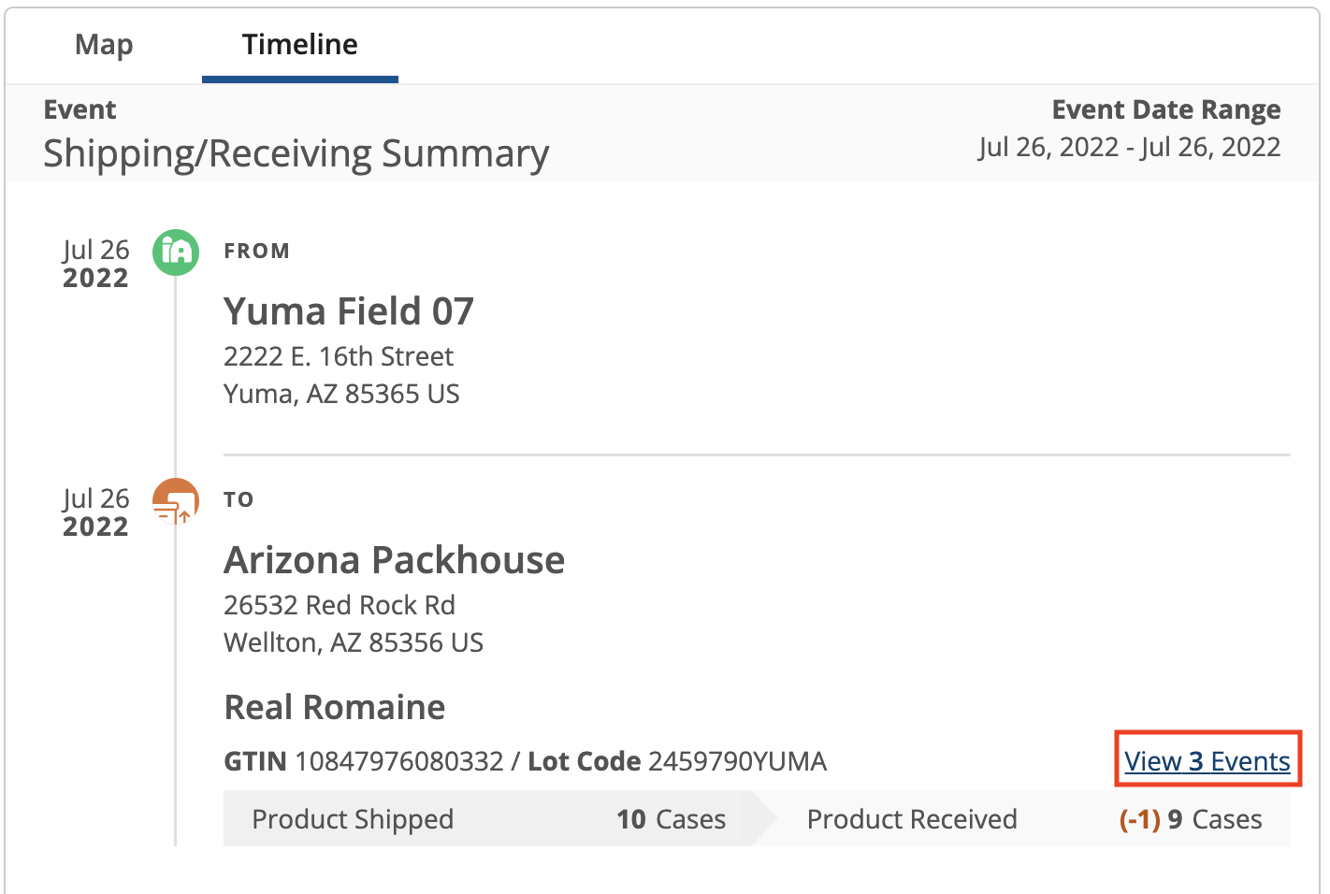Switch to the Map tab

(x=104, y=44)
